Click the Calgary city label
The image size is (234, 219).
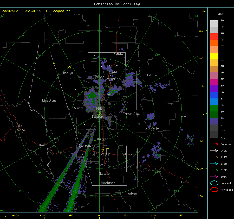101,153
